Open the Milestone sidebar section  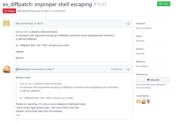click(141, 62)
